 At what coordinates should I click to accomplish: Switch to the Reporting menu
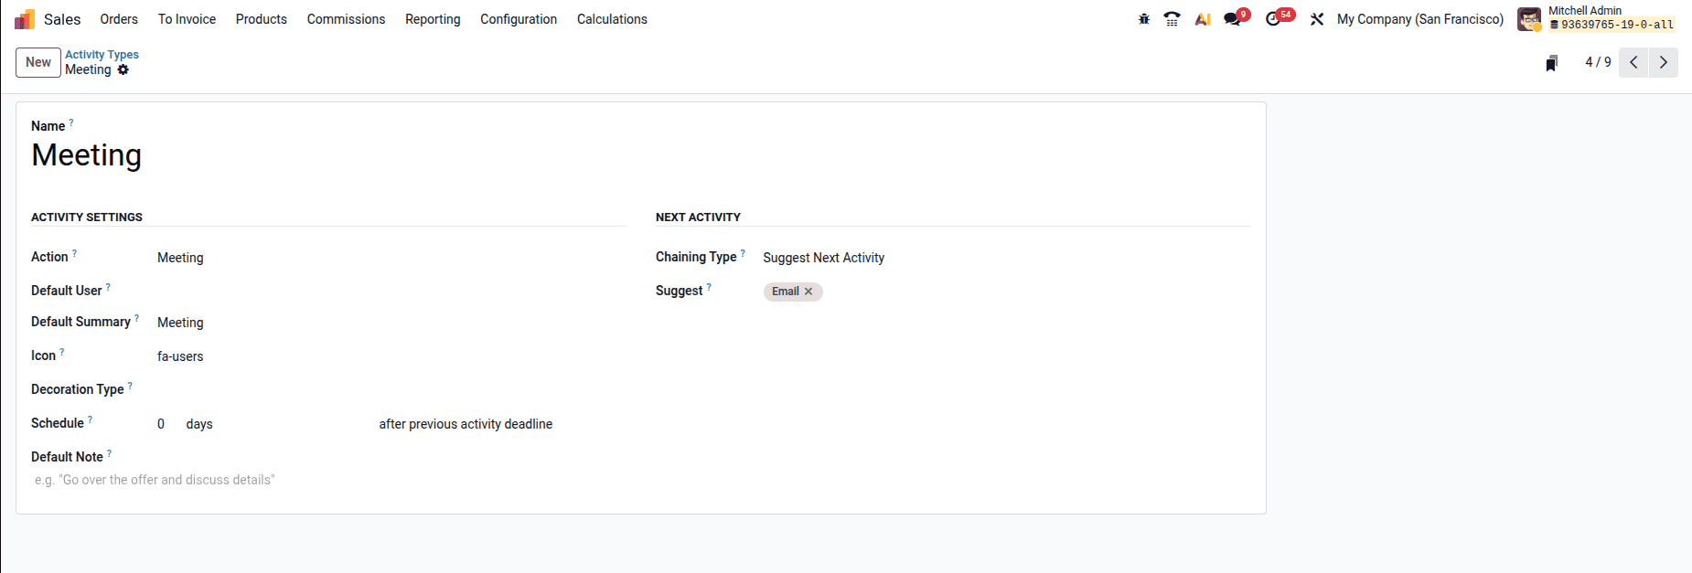(432, 18)
